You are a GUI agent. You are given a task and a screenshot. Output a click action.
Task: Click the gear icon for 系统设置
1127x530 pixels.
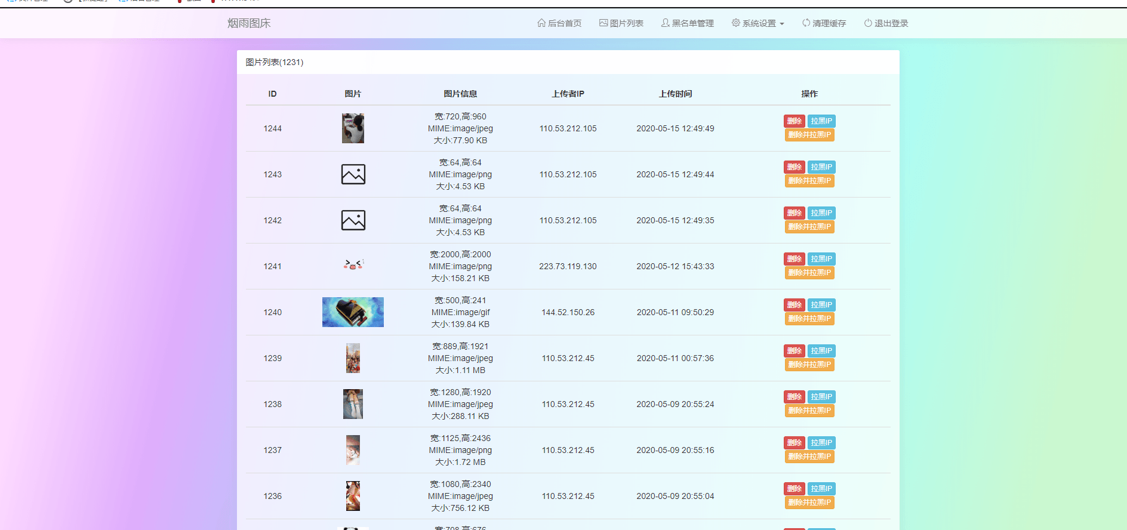[735, 23]
